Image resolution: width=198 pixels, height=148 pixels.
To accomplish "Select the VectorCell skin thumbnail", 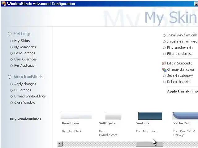I will click(185, 116).
